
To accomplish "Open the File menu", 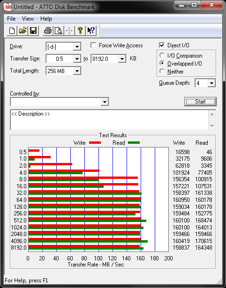I will 11,19.
